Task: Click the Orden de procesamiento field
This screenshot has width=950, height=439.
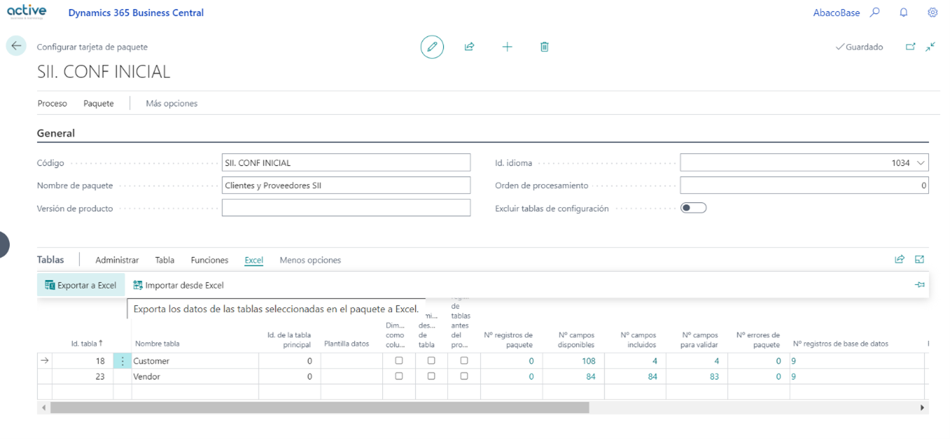Action: click(804, 186)
